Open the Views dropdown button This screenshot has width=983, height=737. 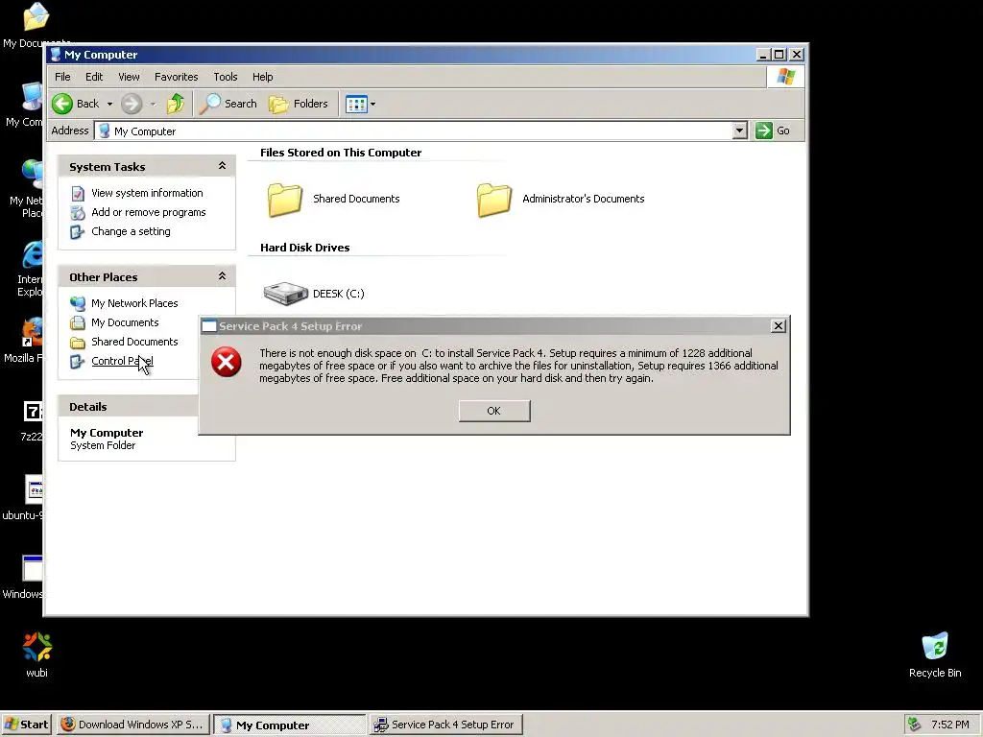[361, 104]
